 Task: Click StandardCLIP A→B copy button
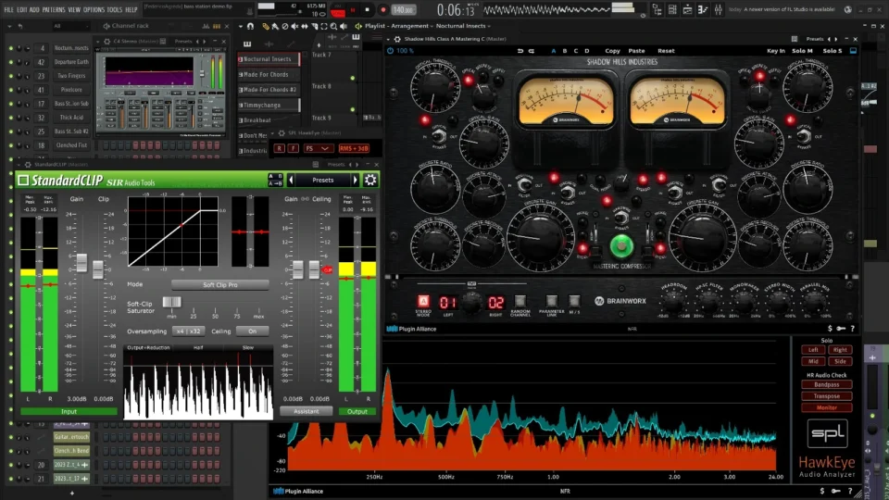pos(276,183)
